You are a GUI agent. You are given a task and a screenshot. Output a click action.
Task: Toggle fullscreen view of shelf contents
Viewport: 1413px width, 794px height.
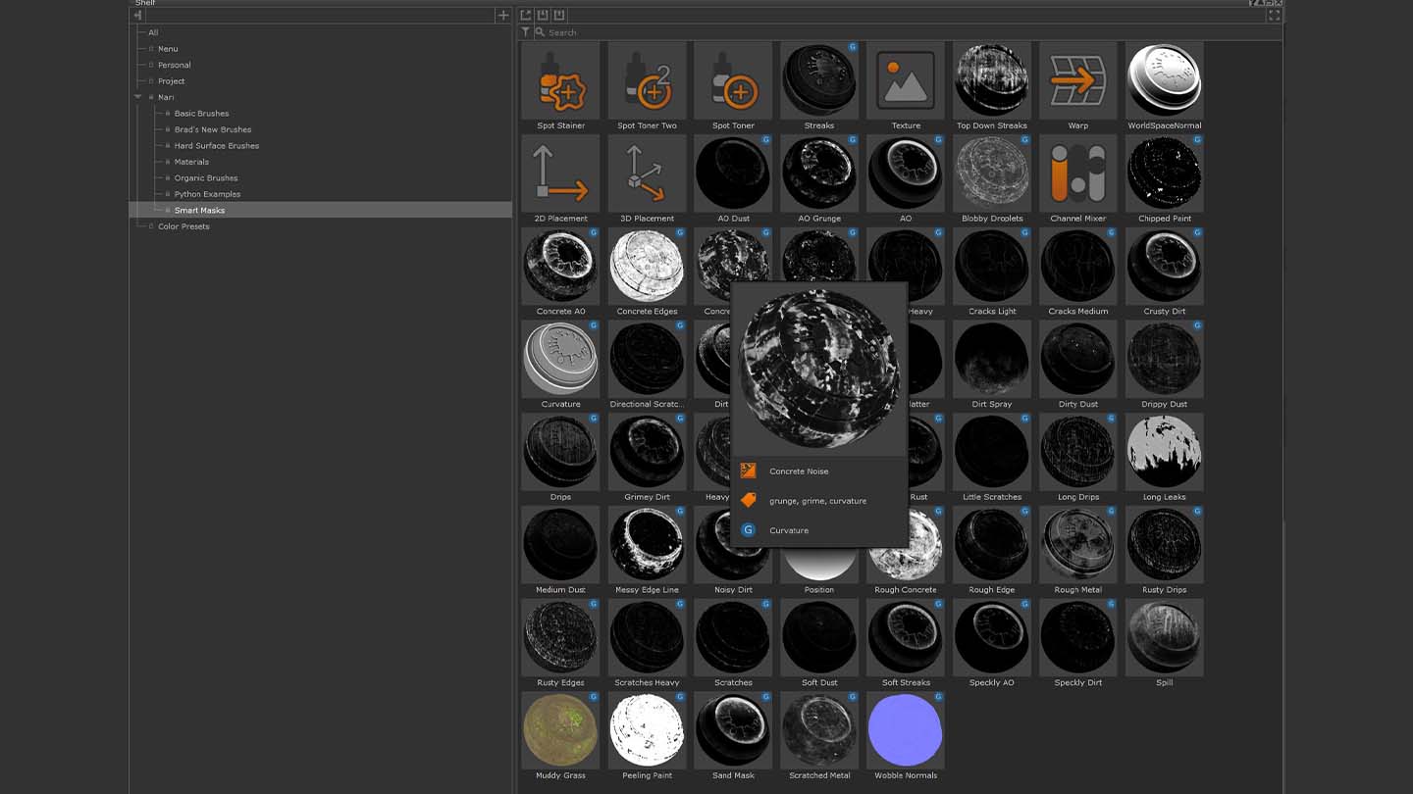[1274, 16]
